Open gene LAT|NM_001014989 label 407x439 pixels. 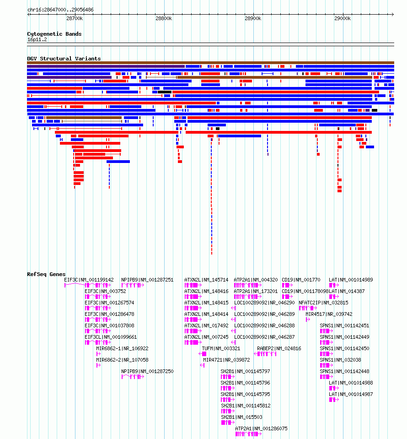click(x=351, y=280)
